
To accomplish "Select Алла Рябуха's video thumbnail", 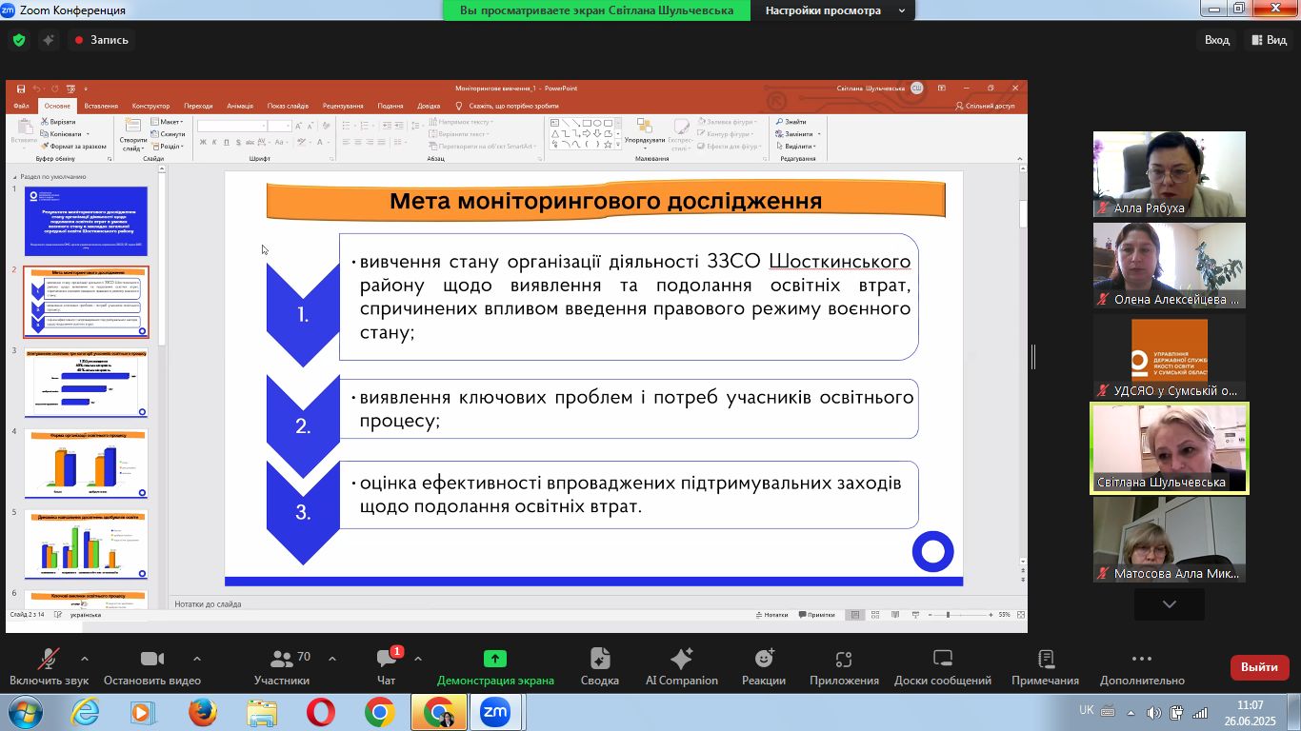I will click(x=1169, y=174).
